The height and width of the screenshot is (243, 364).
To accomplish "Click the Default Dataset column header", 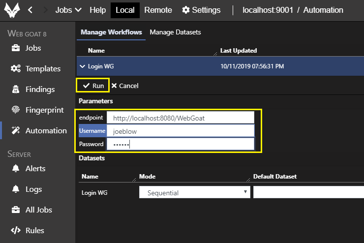I will (x=275, y=177).
